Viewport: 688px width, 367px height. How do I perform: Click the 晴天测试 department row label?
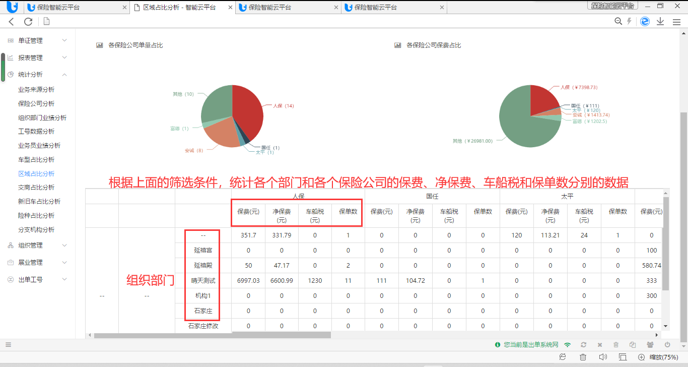(x=203, y=281)
